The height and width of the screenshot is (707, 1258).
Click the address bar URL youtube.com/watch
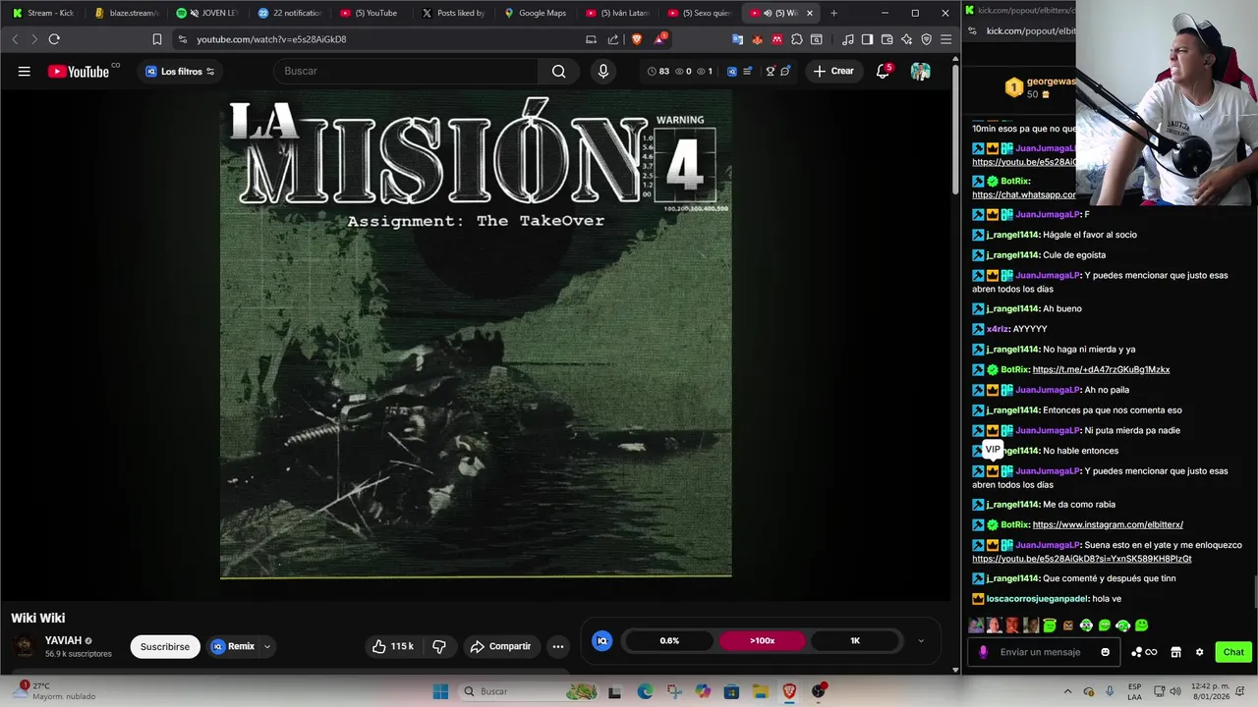point(271,39)
